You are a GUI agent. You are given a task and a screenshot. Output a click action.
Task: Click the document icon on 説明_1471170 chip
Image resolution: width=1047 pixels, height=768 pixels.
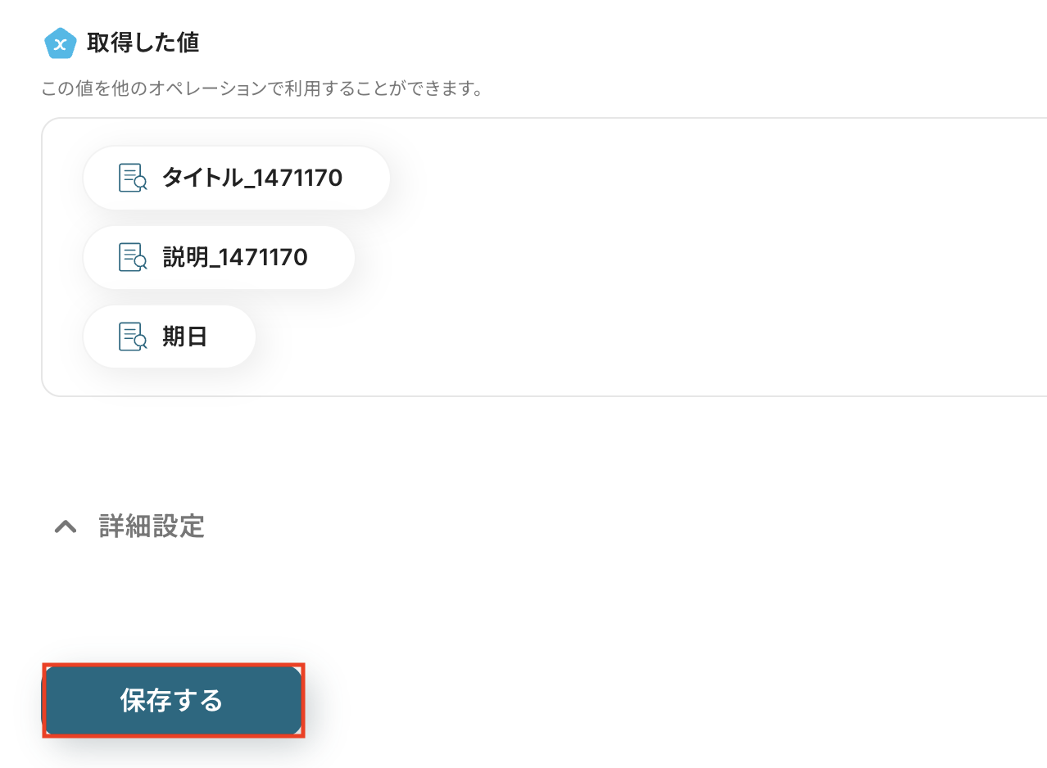click(x=132, y=257)
